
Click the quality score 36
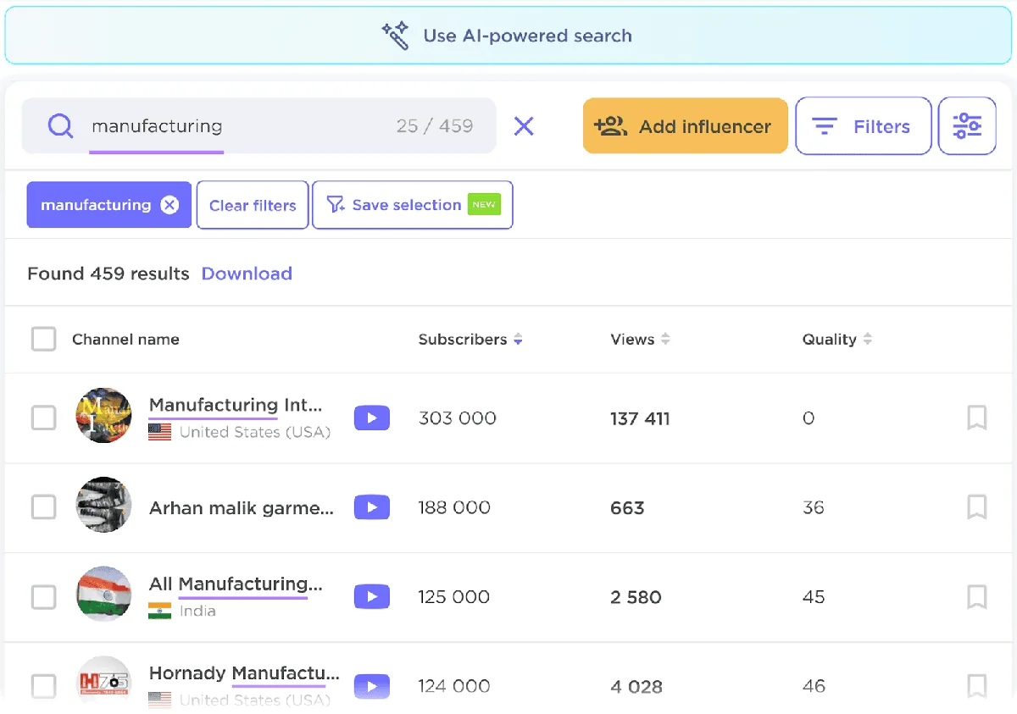[814, 507]
